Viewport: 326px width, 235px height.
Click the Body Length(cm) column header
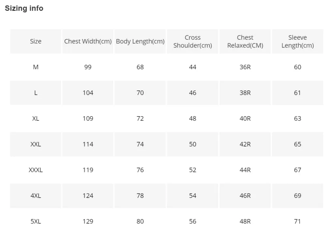140,41
